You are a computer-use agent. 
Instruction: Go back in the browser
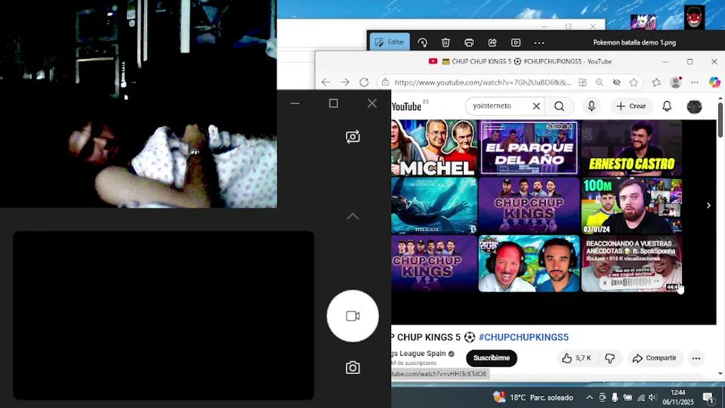coord(326,82)
